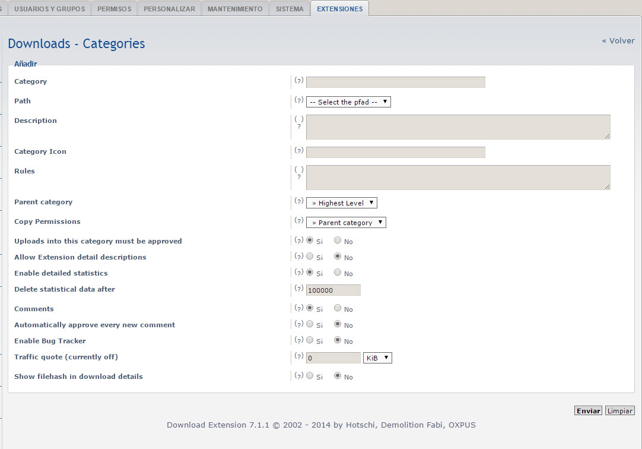
Task: Click help icon for Traffic quote
Action: [299, 356]
